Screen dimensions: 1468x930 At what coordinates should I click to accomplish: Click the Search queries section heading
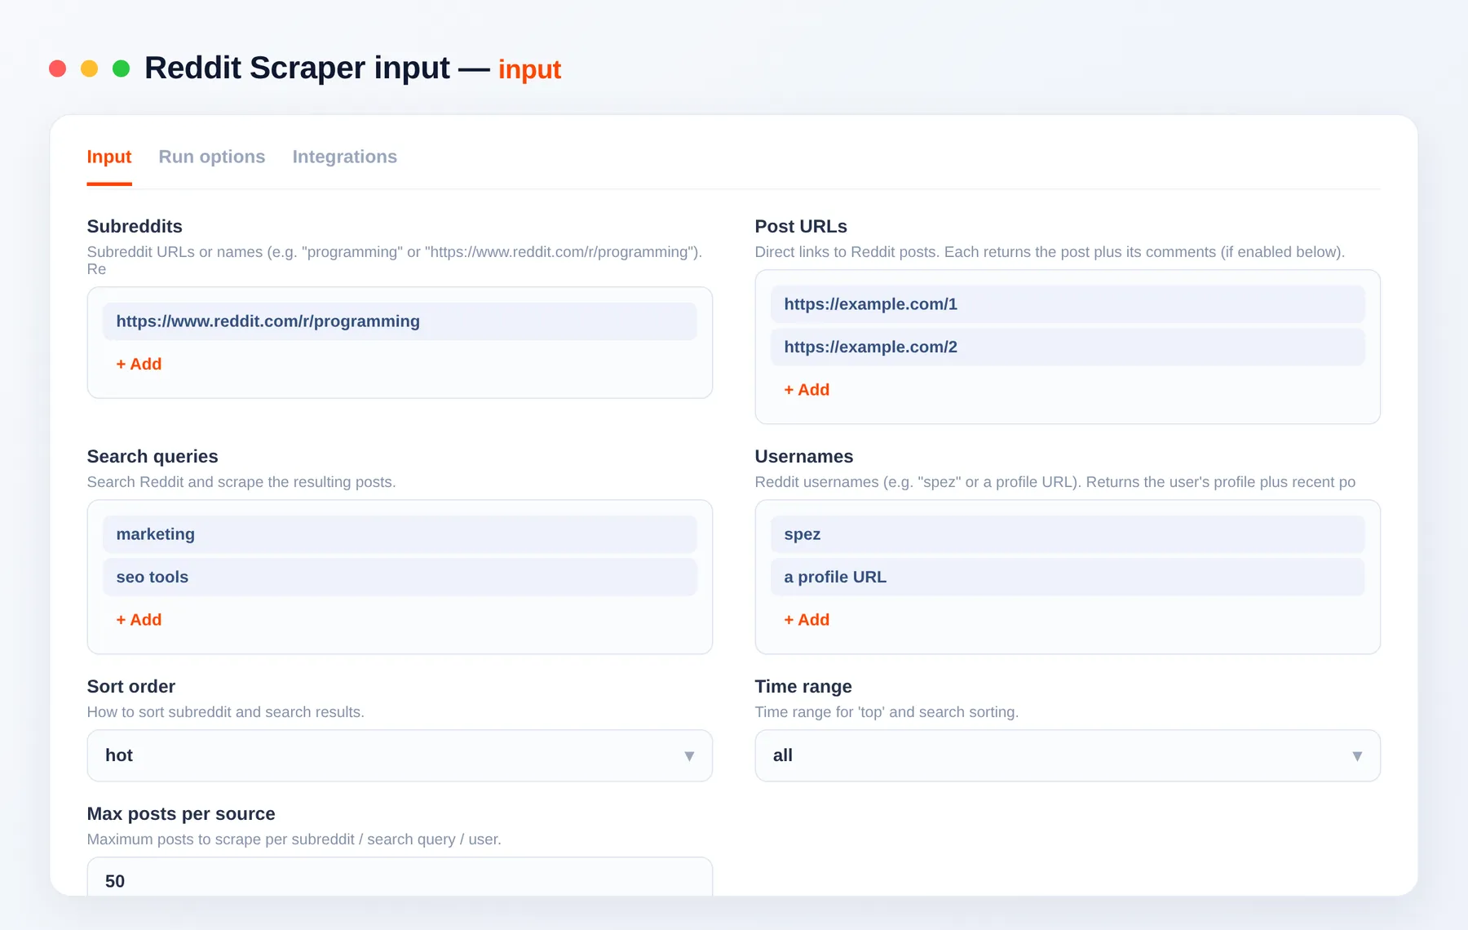153,457
